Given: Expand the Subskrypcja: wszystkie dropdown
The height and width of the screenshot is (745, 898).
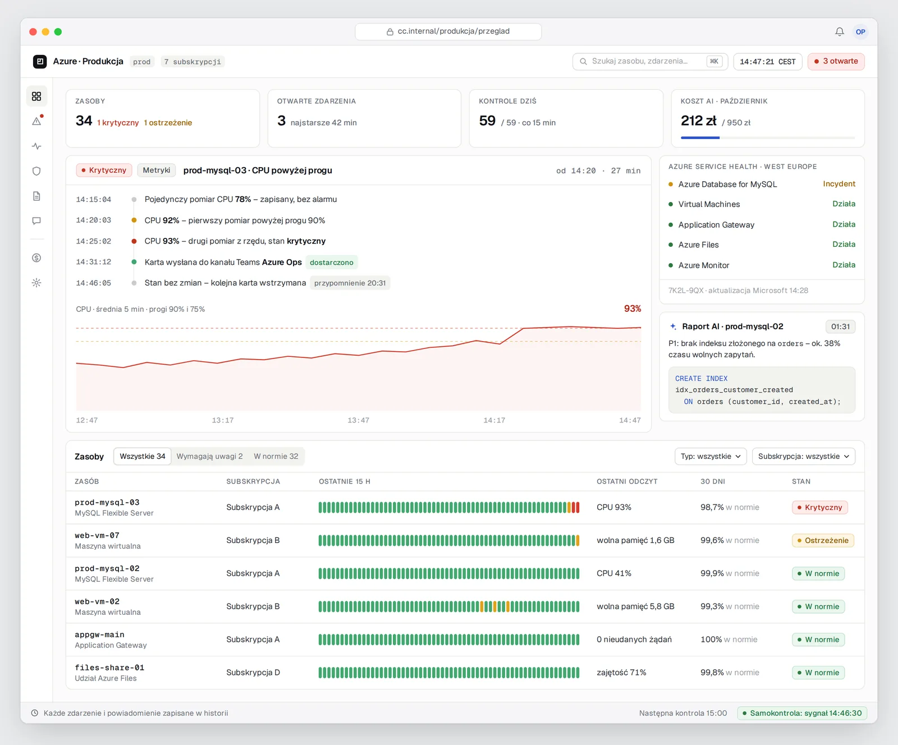Looking at the screenshot, I should click(804, 457).
